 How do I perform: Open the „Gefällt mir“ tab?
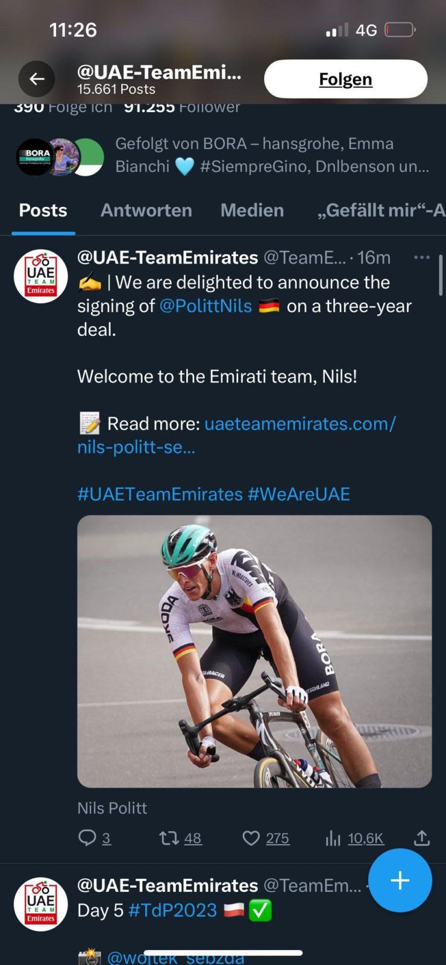tap(381, 210)
